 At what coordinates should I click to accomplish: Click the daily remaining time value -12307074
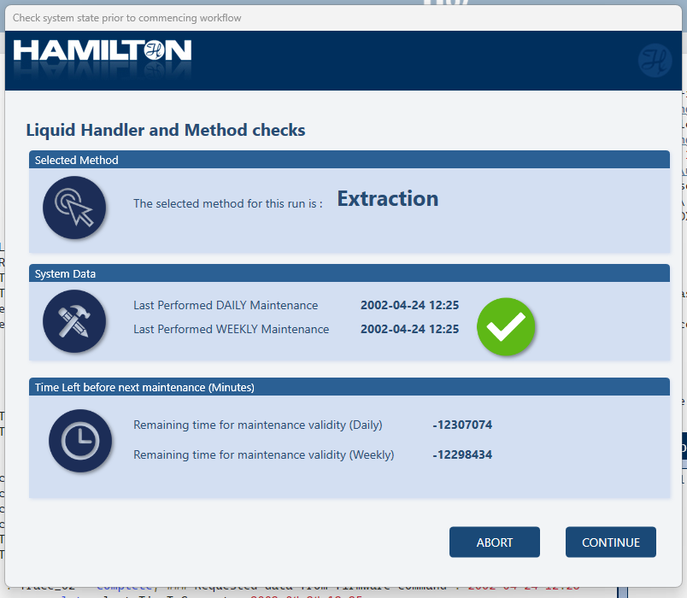462,425
